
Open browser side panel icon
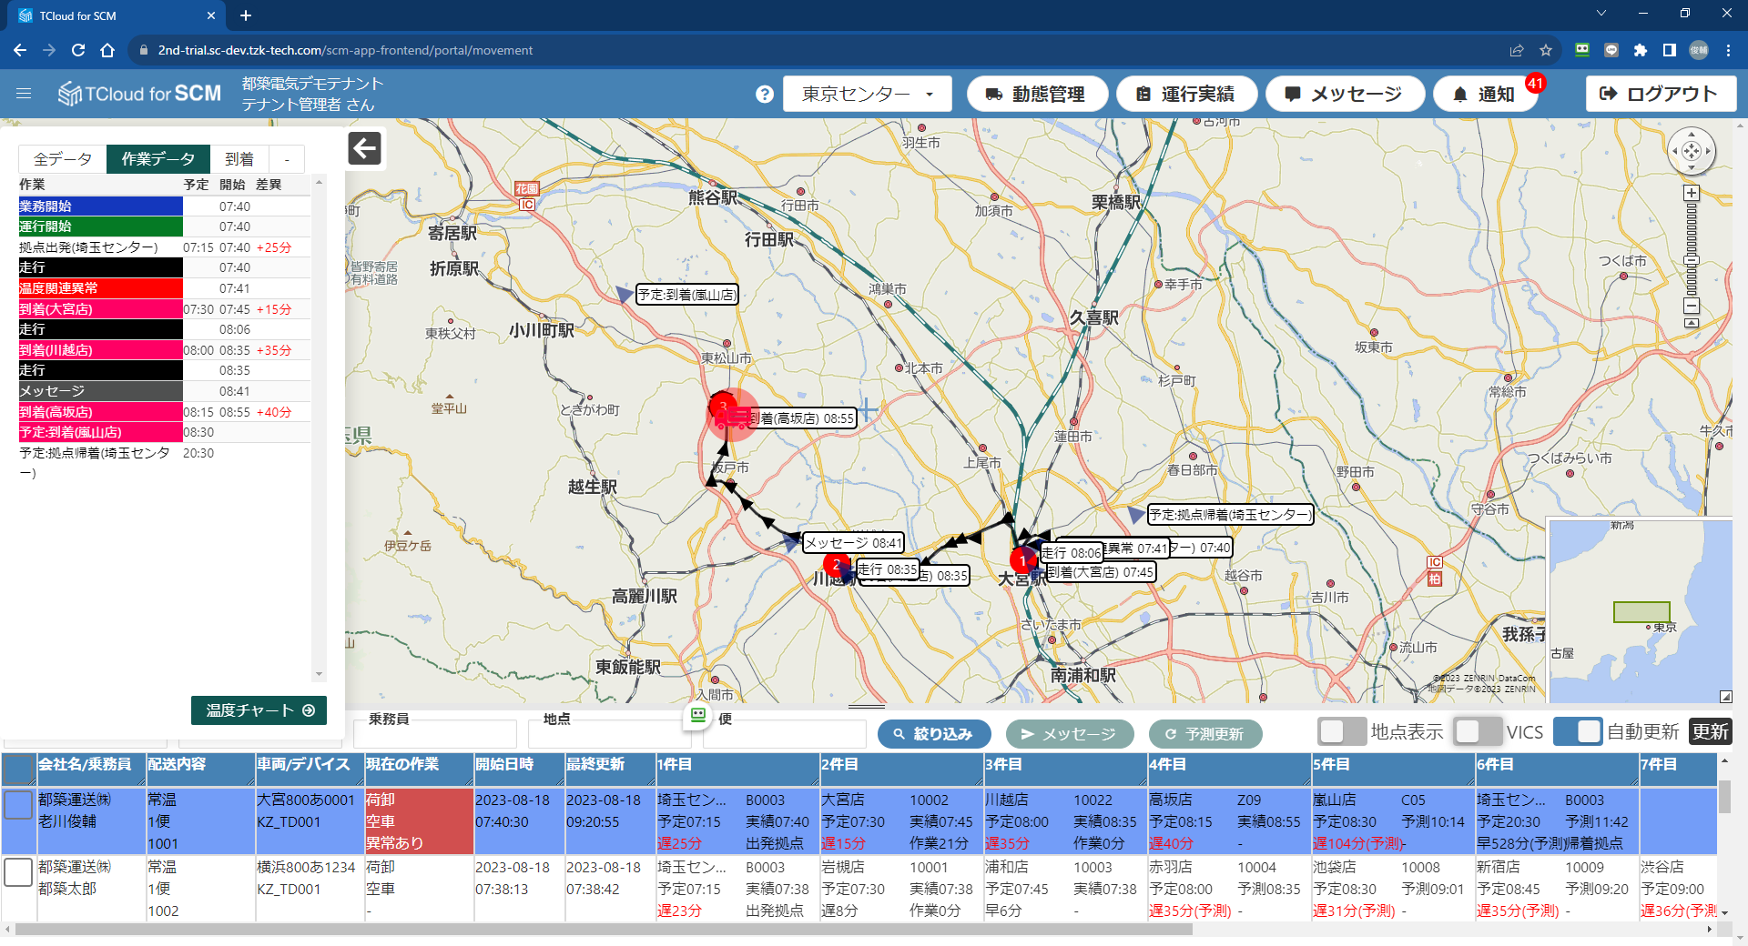pos(1670,50)
